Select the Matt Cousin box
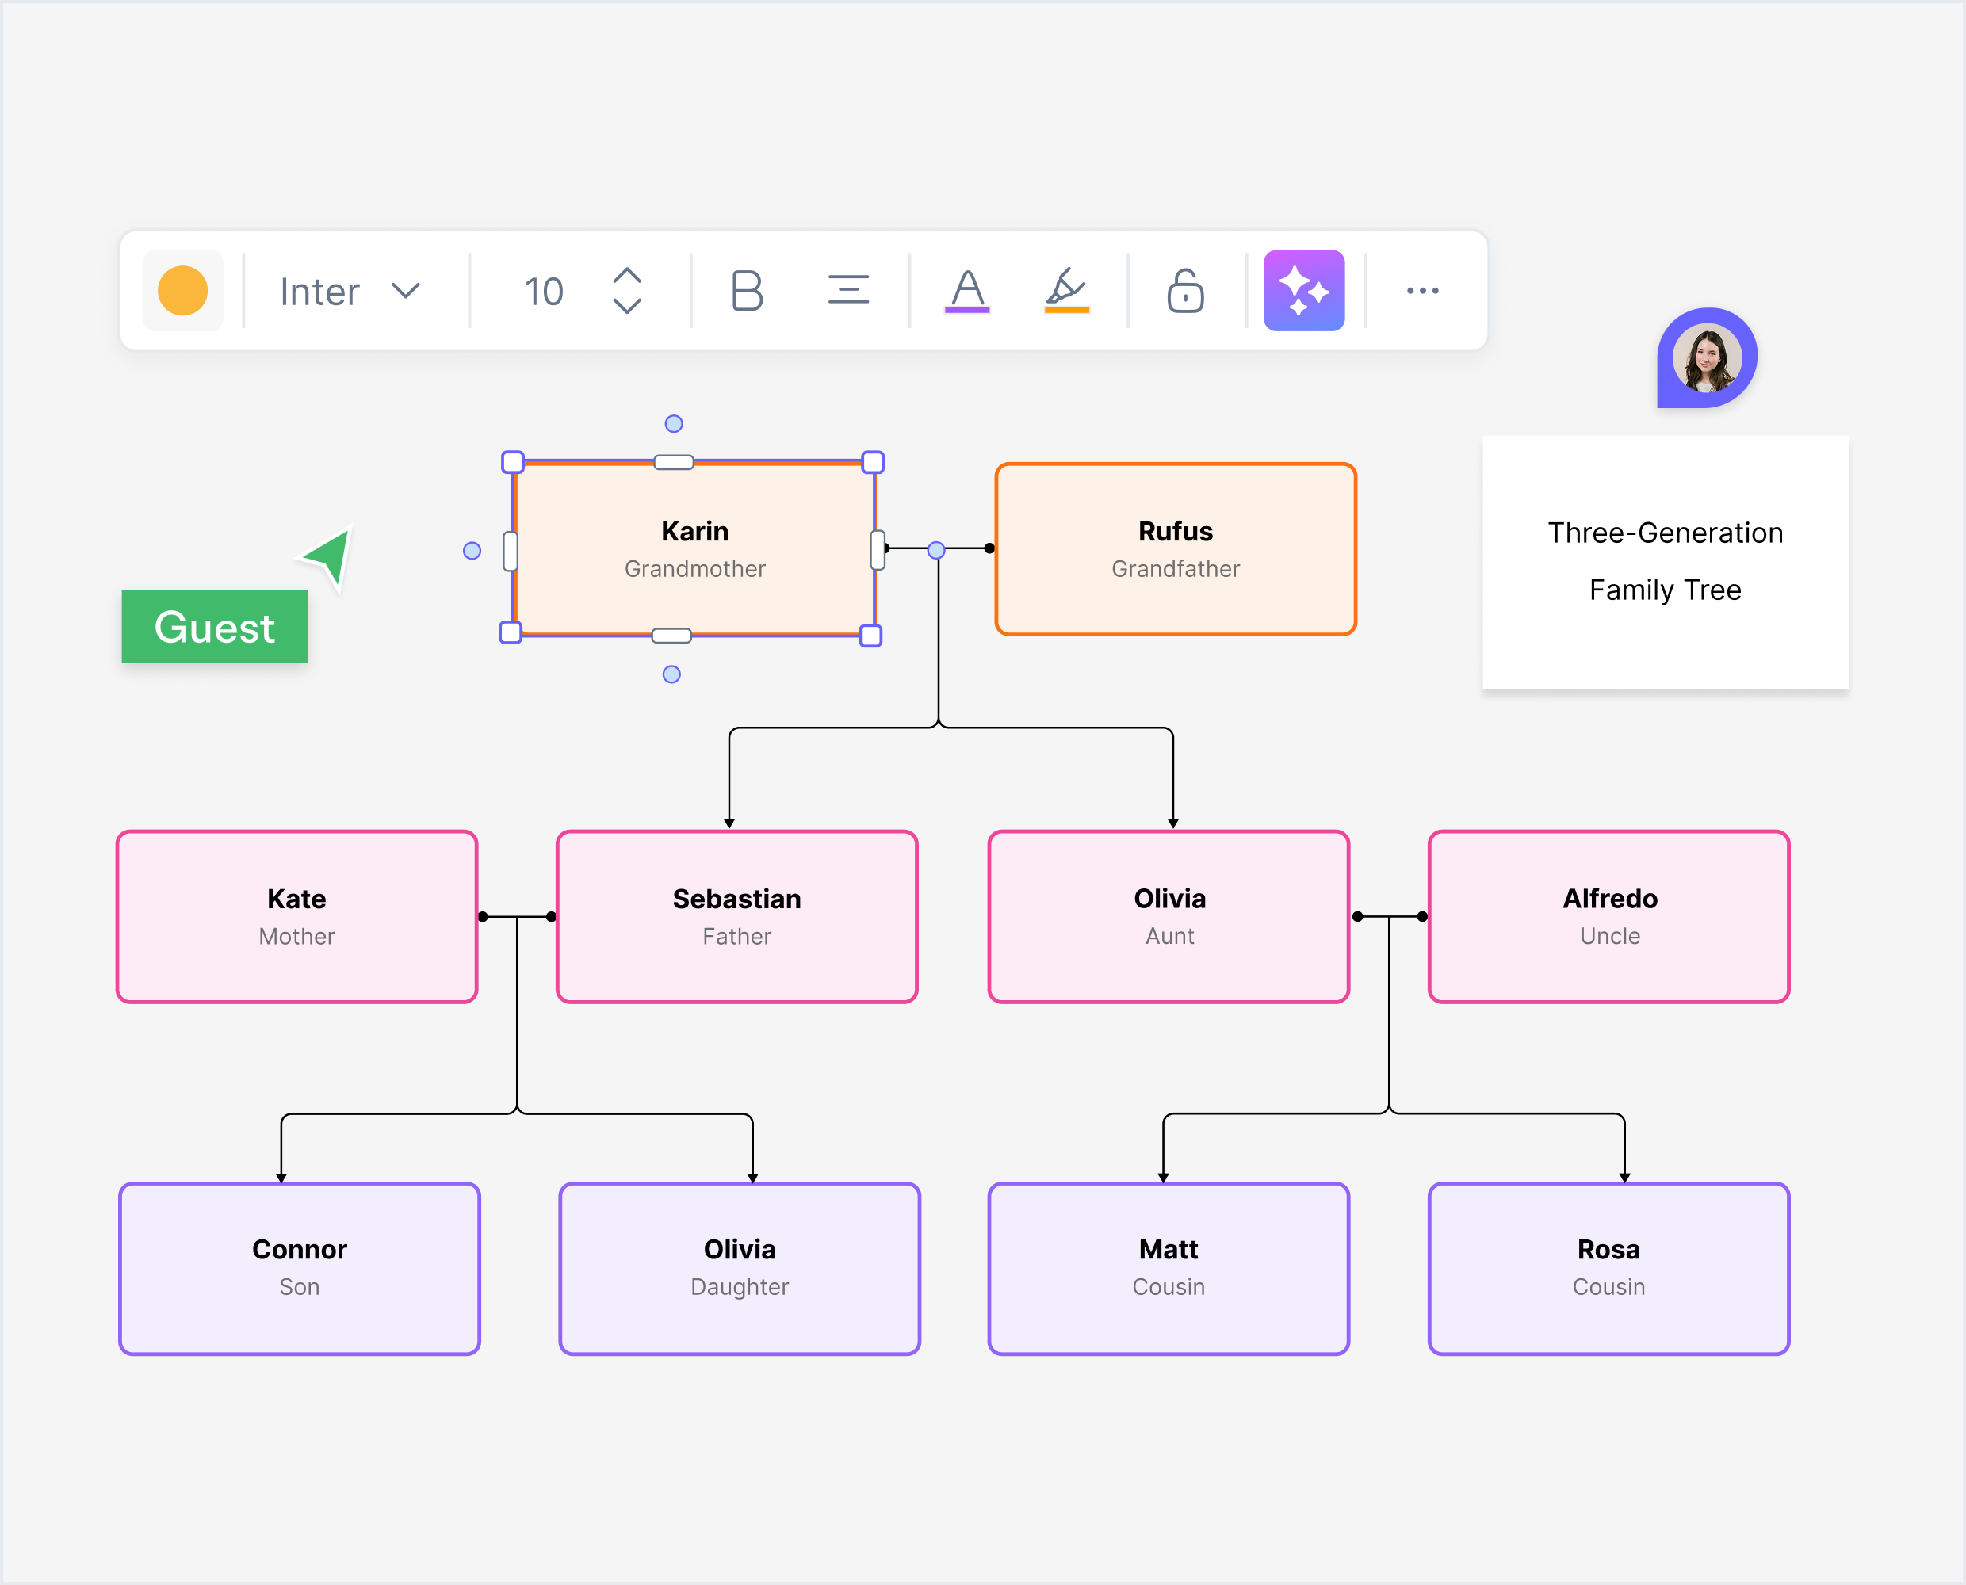The image size is (1966, 1585). click(x=1169, y=1269)
